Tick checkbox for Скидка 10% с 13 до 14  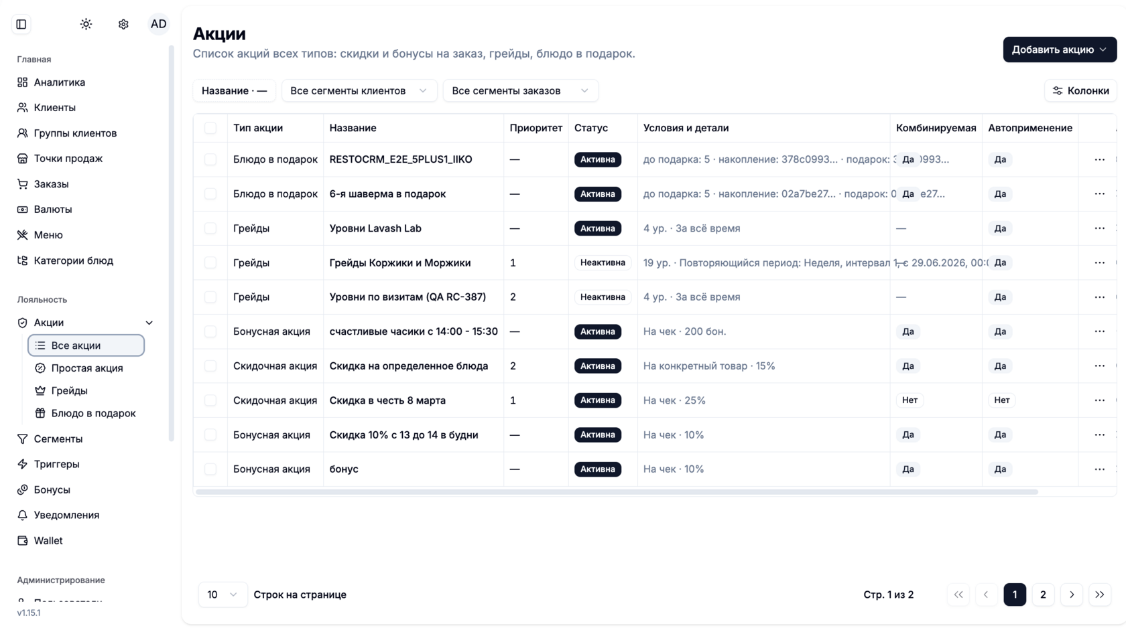(210, 435)
